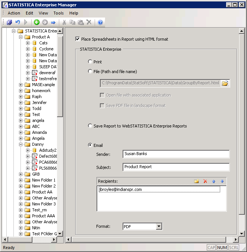Select the Product AAA folder
247x252 pixels.
point(44,216)
